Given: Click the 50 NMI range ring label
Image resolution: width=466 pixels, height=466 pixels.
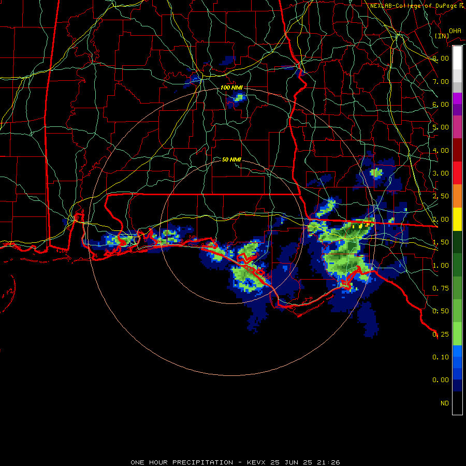Looking at the screenshot, I should 231,159.
